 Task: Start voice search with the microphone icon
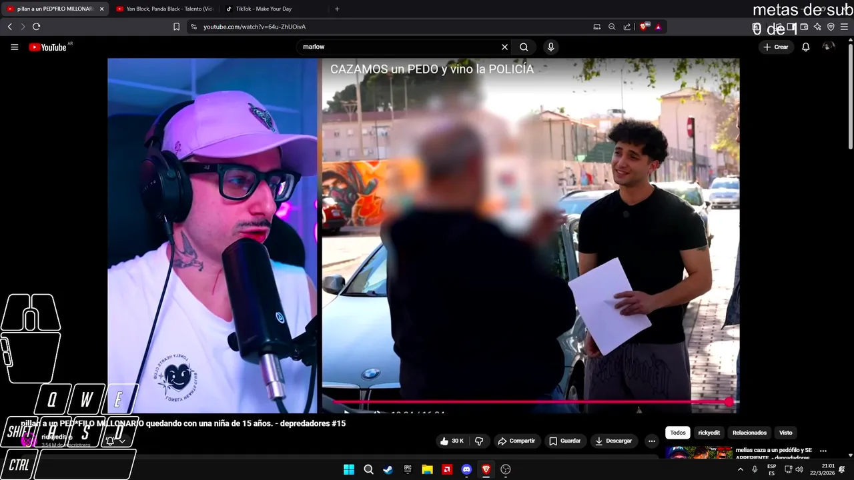pyautogui.click(x=550, y=47)
